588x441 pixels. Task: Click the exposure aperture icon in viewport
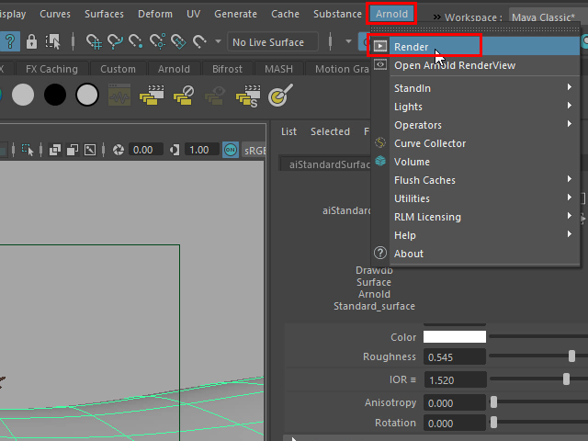coord(118,150)
